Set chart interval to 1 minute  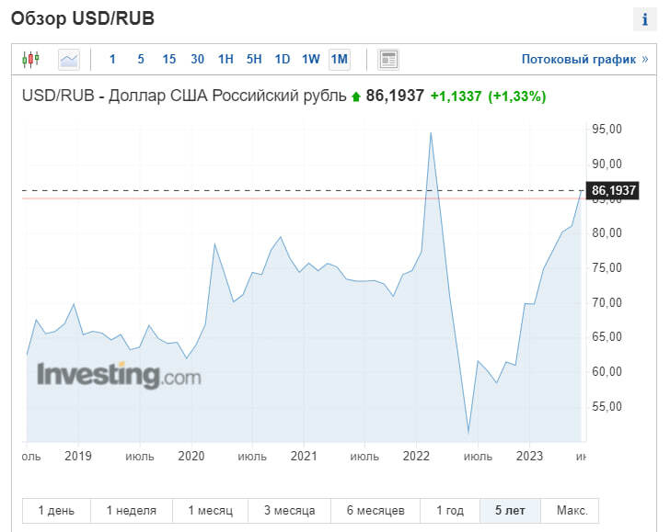(x=112, y=60)
